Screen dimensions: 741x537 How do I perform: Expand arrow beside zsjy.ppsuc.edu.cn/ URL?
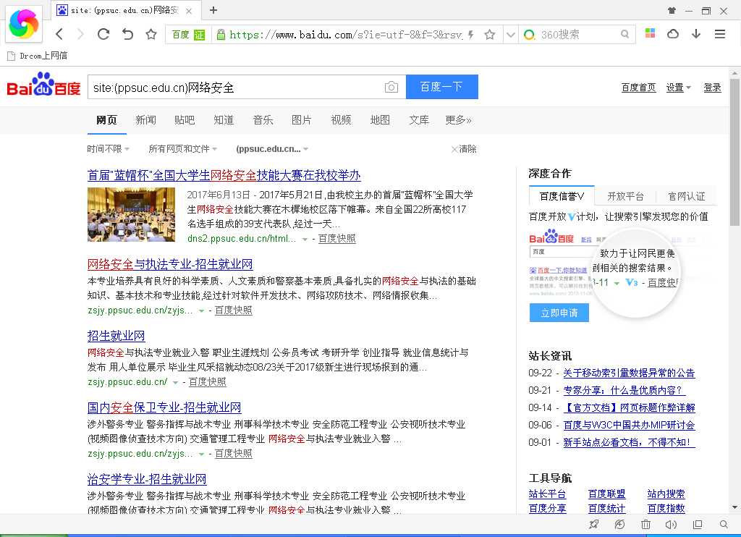click(175, 382)
